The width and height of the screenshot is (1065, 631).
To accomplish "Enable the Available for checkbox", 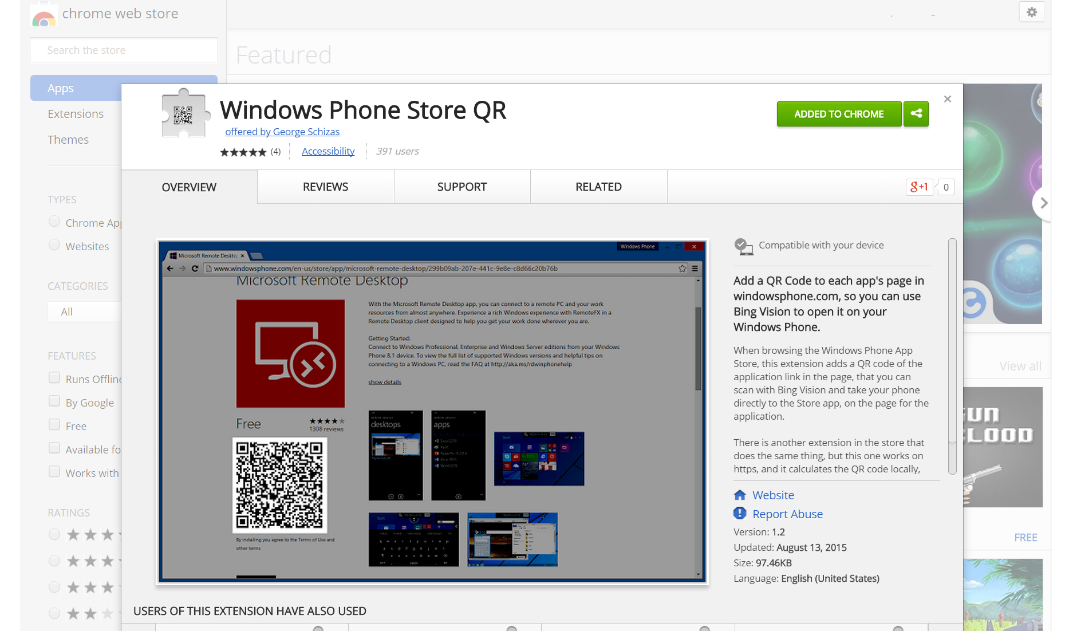I will (54, 448).
